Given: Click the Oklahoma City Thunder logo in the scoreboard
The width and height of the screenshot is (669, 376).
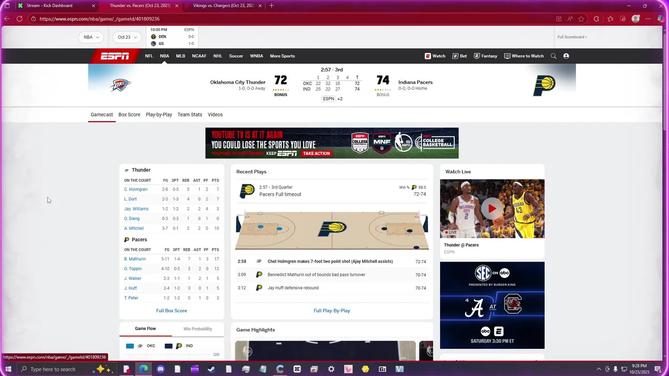Looking at the screenshot, I should click(120, 85).
